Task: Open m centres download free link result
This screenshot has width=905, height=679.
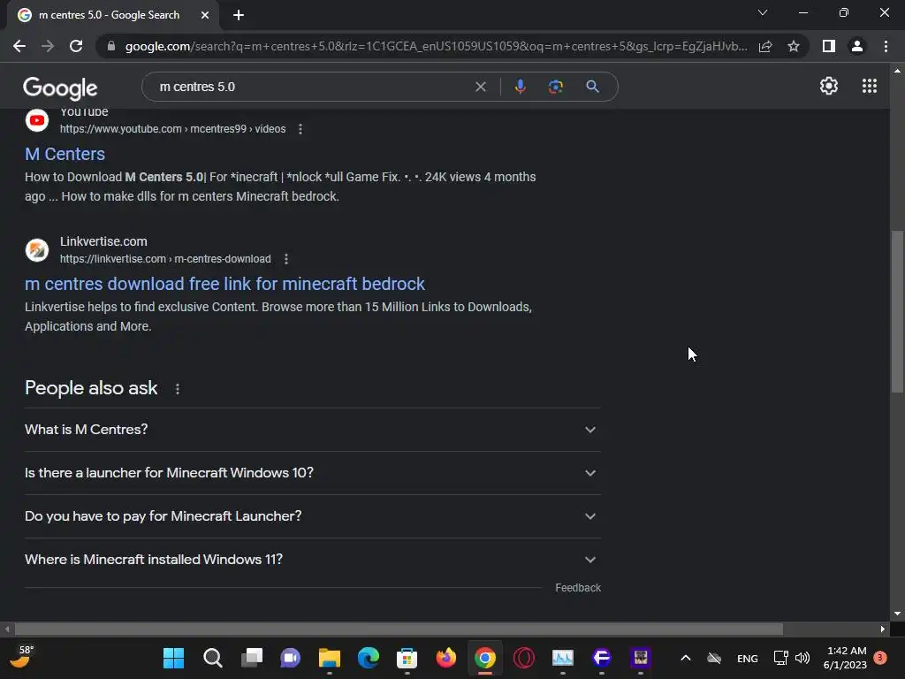Action: (x=224, y=284)
